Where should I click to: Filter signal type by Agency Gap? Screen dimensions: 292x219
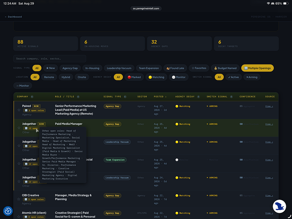[70, 68]
